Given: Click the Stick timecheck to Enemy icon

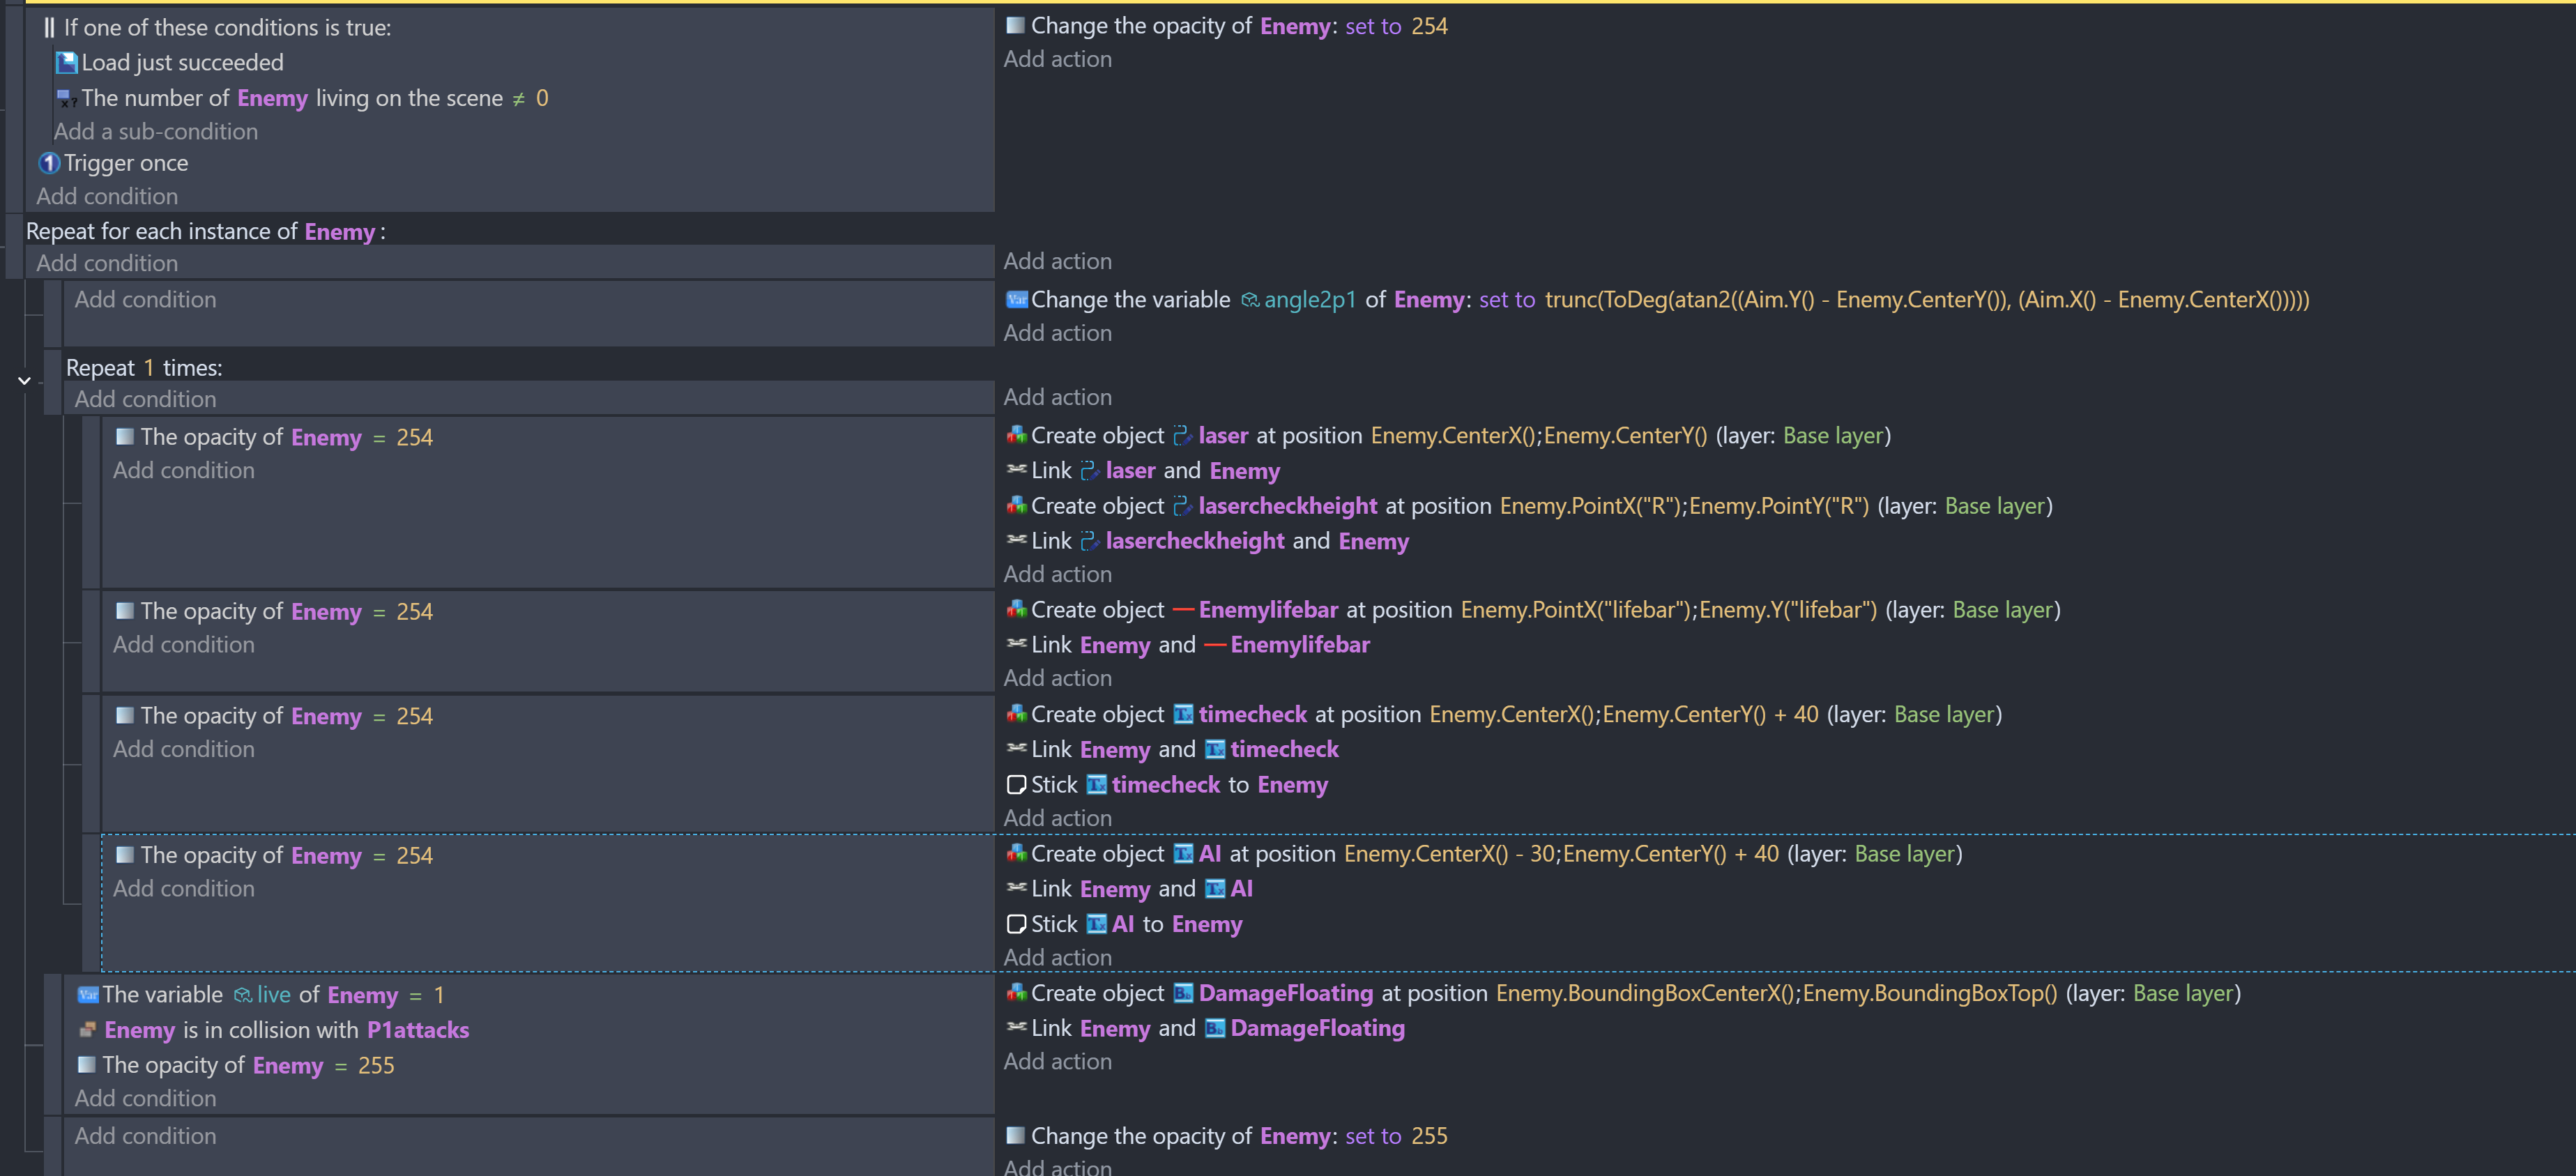Looking at the screenshot, I should 1016,785.
